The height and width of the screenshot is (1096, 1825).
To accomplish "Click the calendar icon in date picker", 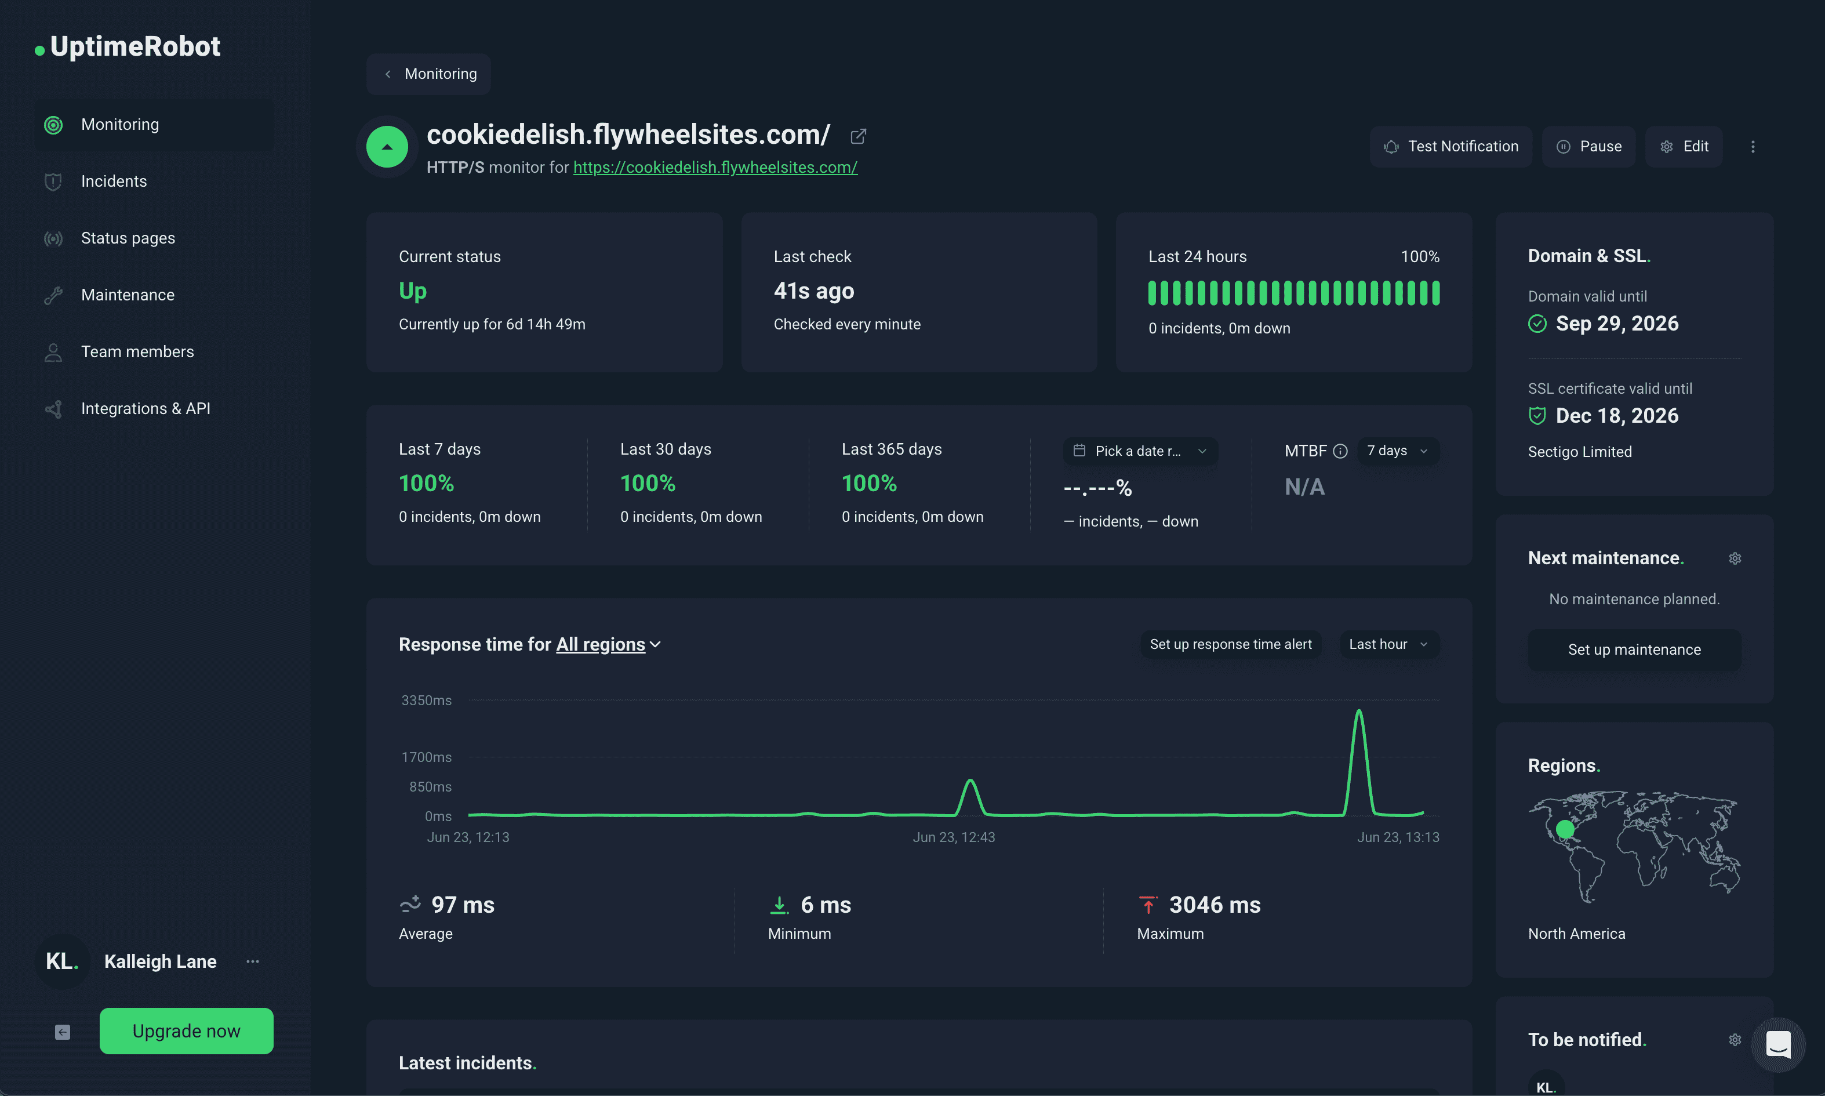I will click(x=1079, y=451).
